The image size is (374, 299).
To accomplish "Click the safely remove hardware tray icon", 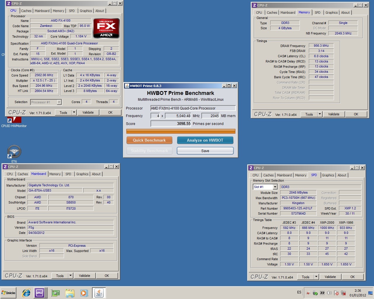I will tap(315, 293).
